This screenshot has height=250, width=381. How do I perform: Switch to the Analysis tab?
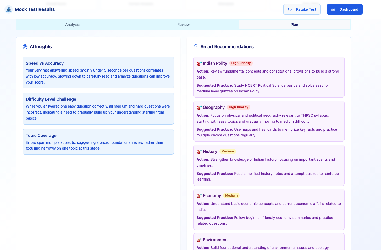click(72, 25)
